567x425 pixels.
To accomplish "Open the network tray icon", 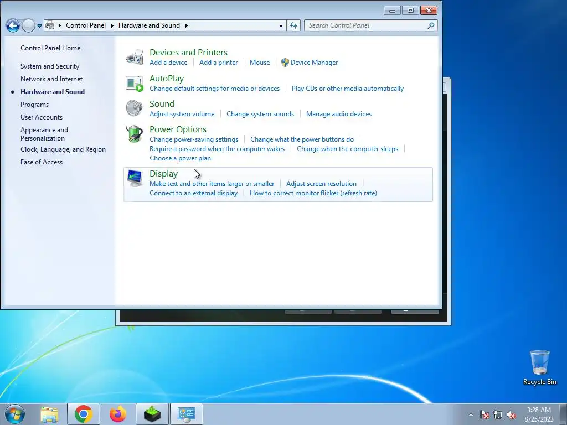I will [498, 414].
